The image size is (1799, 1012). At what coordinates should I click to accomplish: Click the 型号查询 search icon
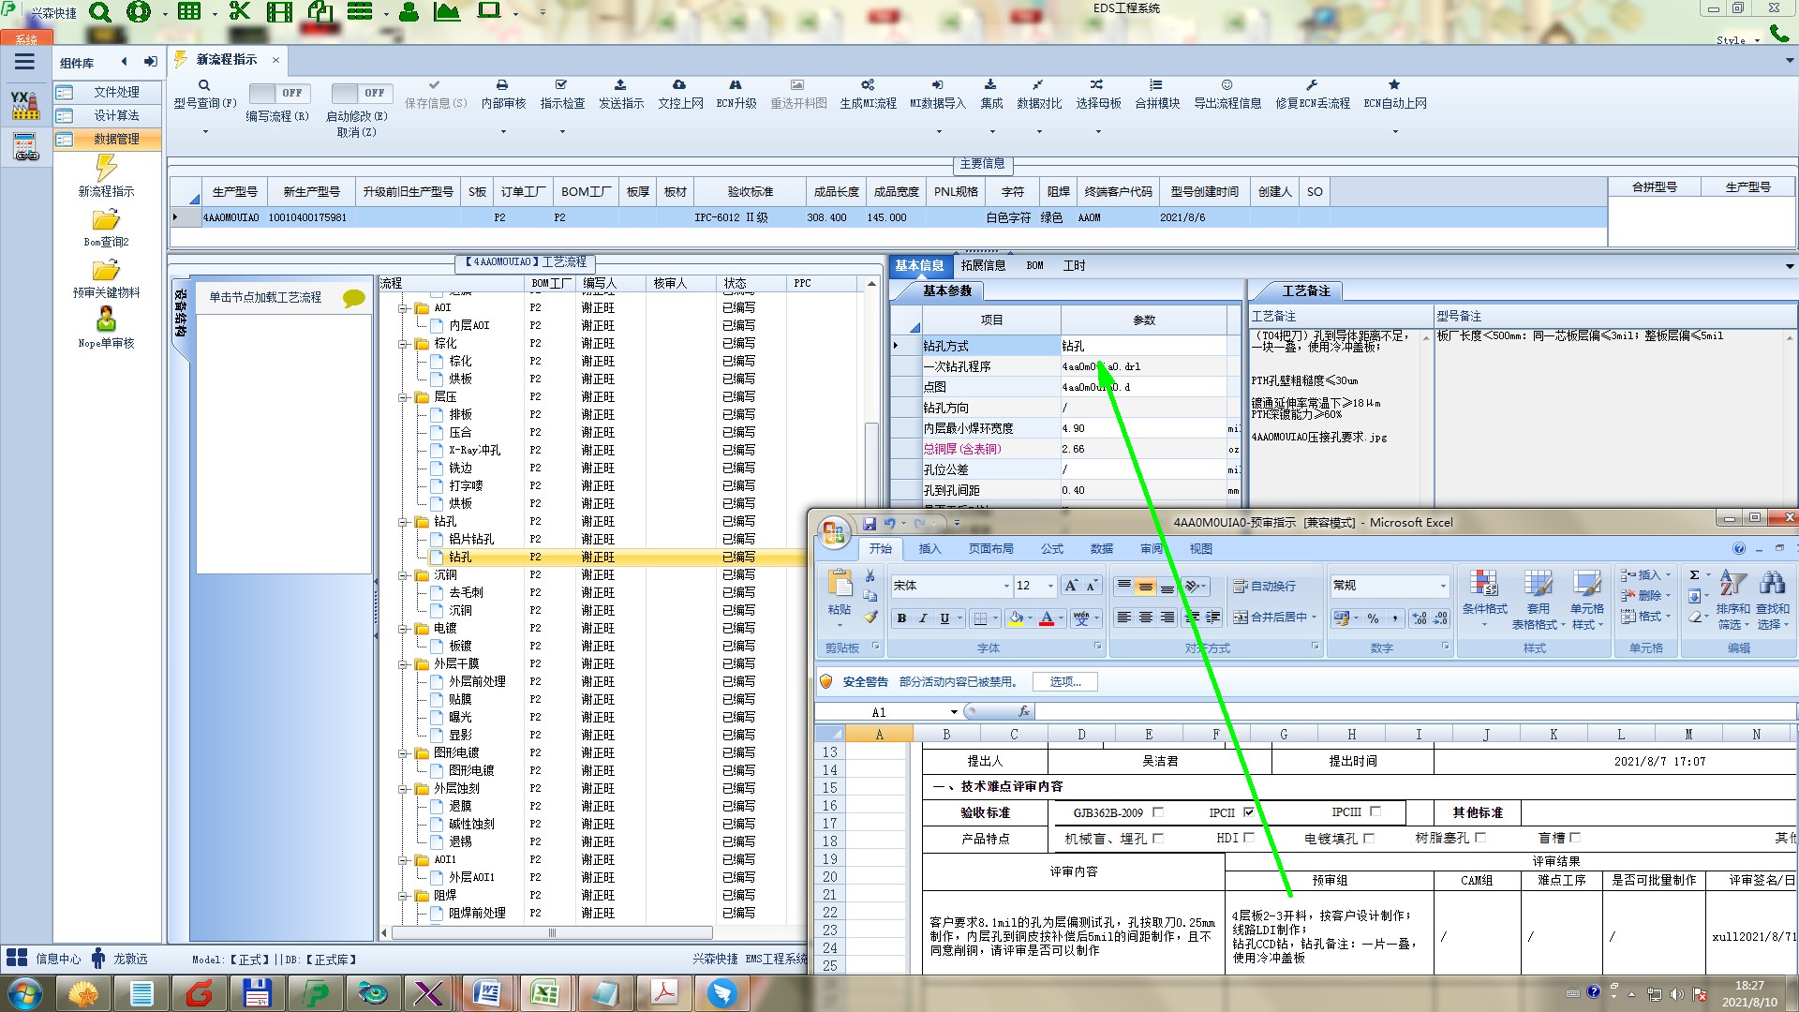tap(204, 85)
